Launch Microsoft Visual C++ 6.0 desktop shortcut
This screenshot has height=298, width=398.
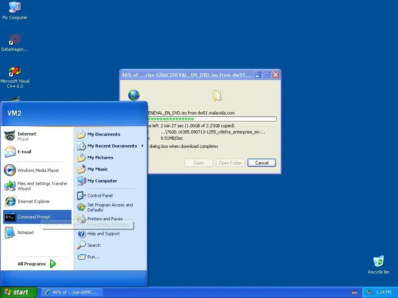click(15, 77)
